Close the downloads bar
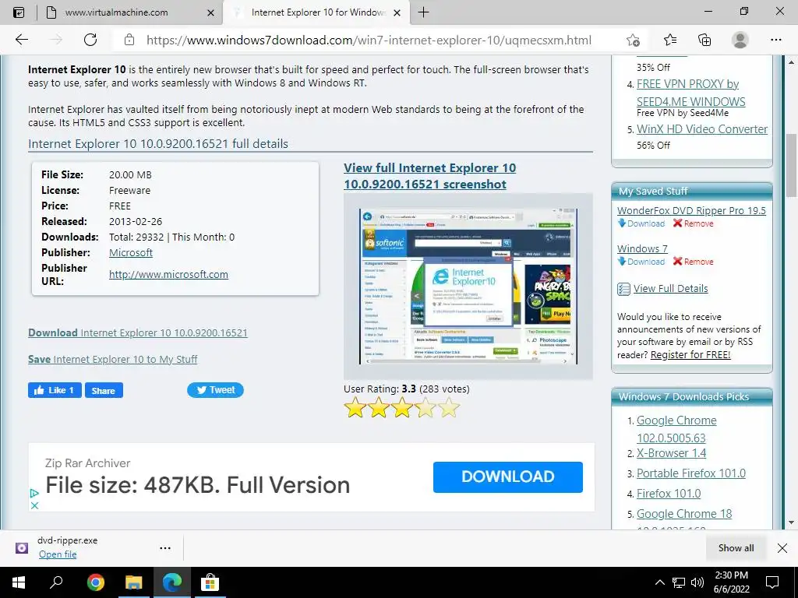 (782, 547)
